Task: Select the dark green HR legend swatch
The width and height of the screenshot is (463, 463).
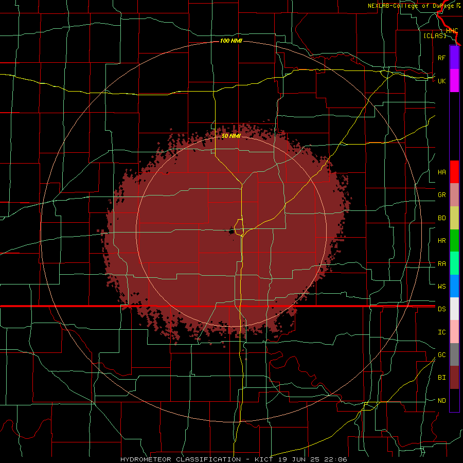Action: click(x=454, y=241)
